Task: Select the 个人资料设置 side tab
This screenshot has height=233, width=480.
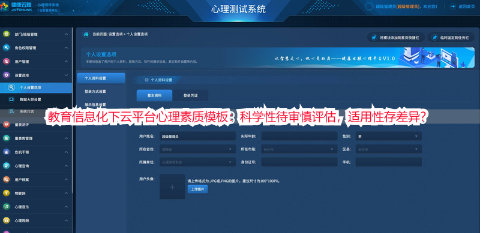Action: pos(101,78)
